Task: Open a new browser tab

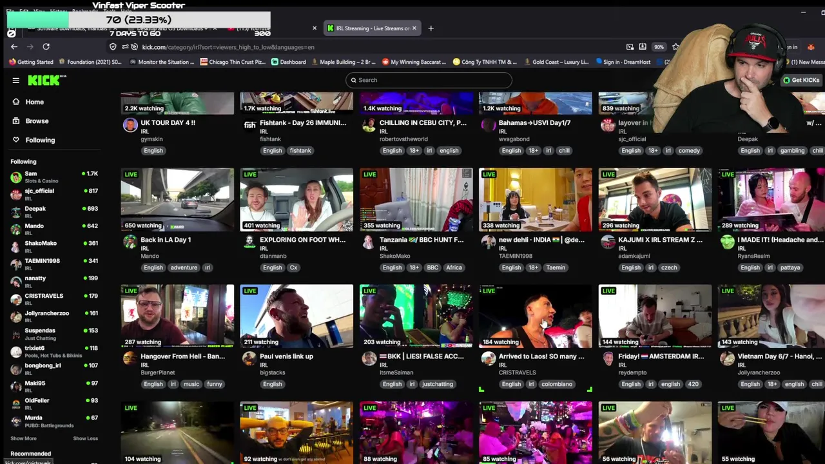Action: (x=431, y=28)
